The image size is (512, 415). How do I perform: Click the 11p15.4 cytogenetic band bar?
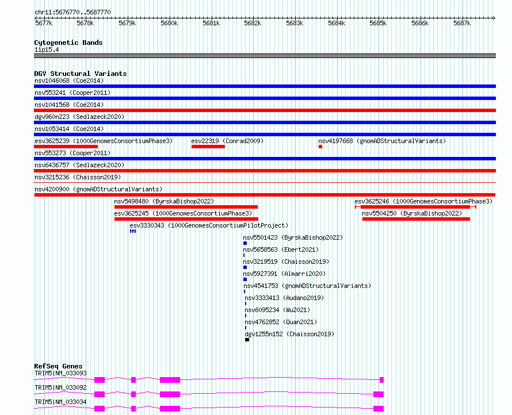(265, 56)
